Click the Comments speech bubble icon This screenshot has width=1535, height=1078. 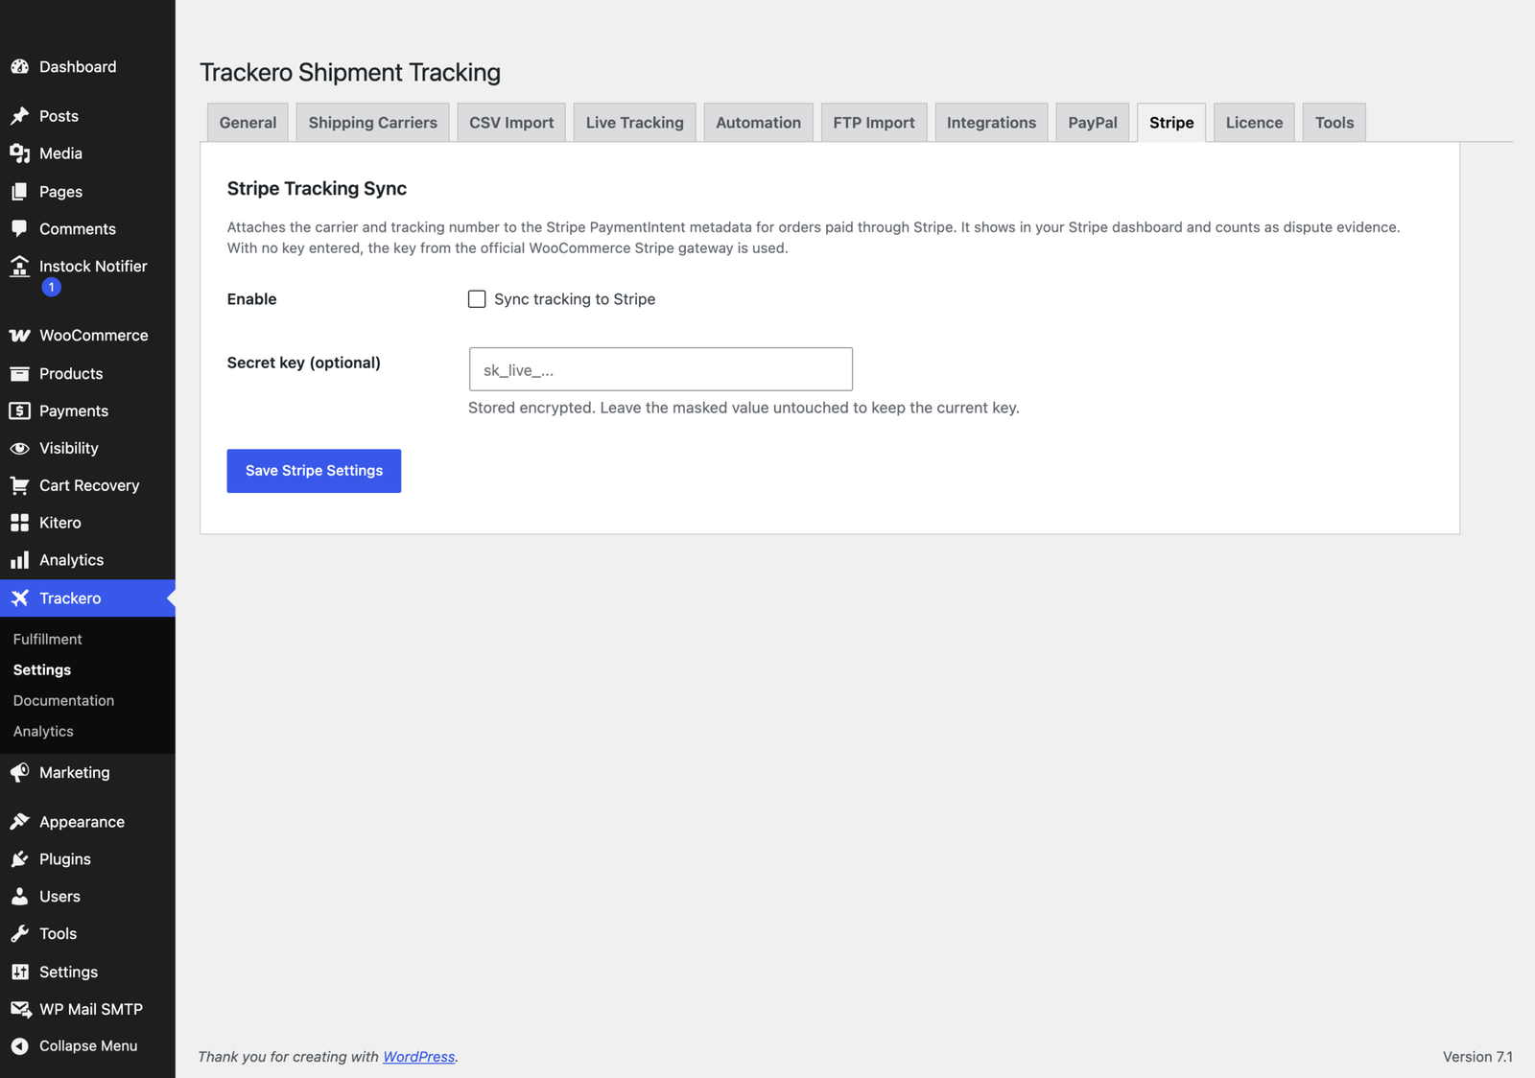tap(19, 229)
